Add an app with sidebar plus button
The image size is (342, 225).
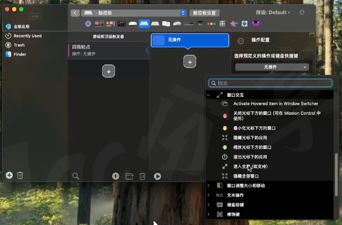[x=9, y=175]
